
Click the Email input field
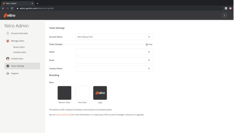(114, 60)
